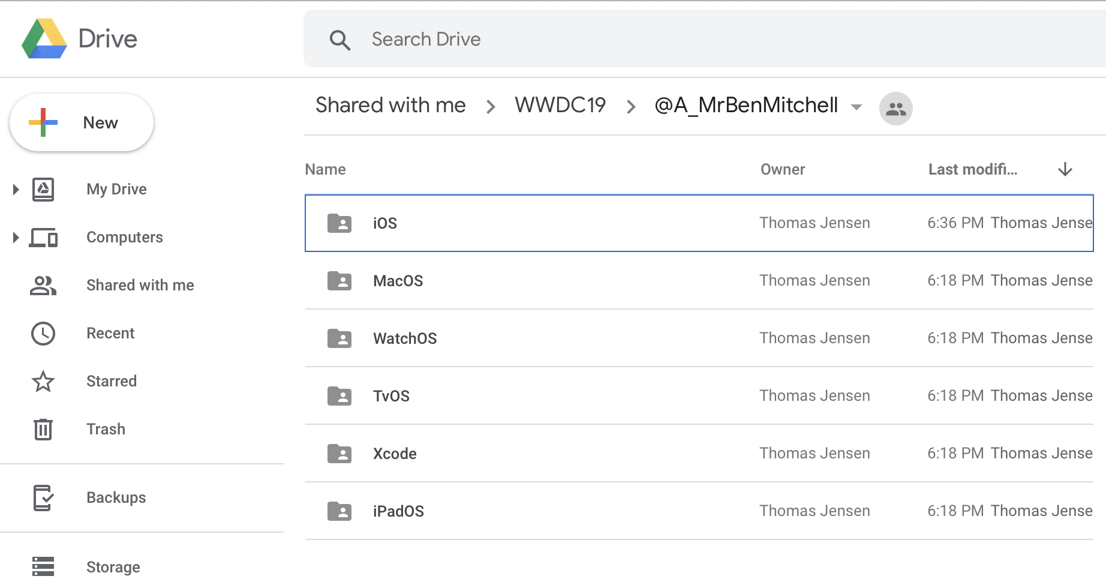
Task: Click the Shared with me people icon
Action: (x=43, y=286)
